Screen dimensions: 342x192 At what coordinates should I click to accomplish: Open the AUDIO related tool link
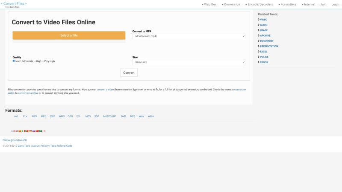pos(263,25)
